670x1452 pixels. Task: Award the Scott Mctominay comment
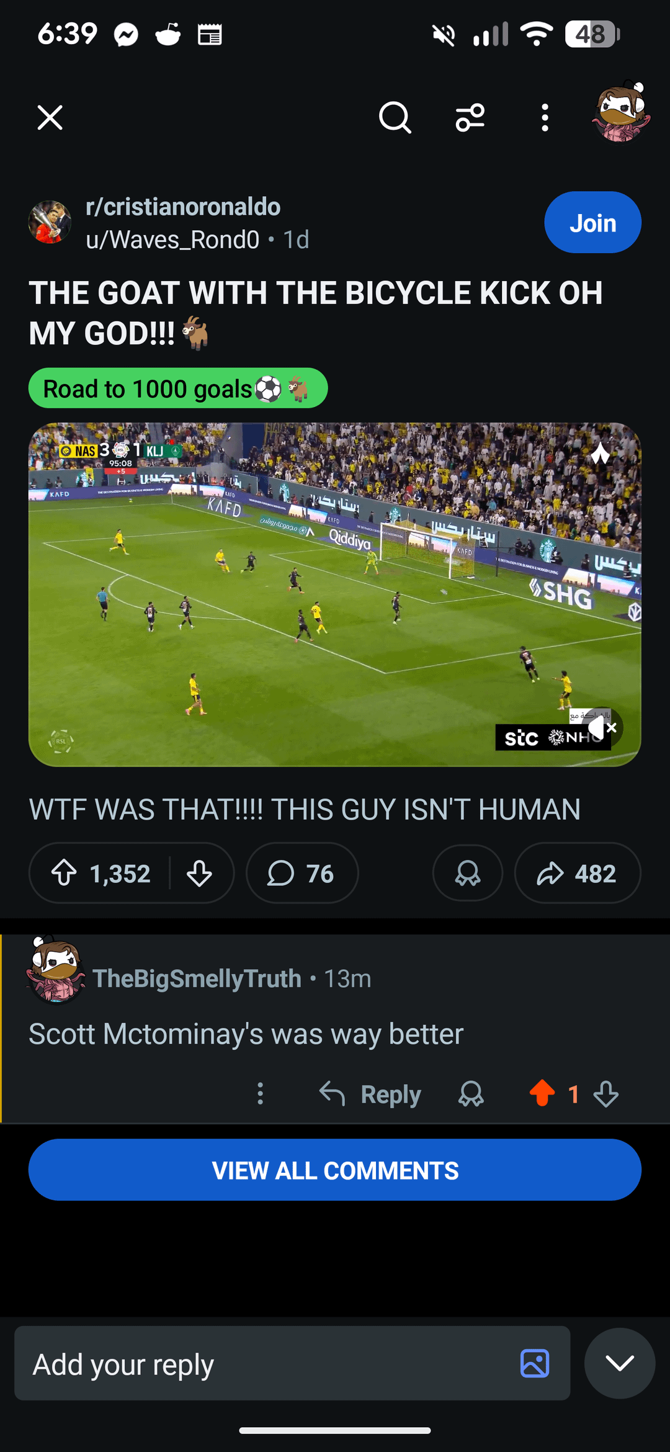471,1093
